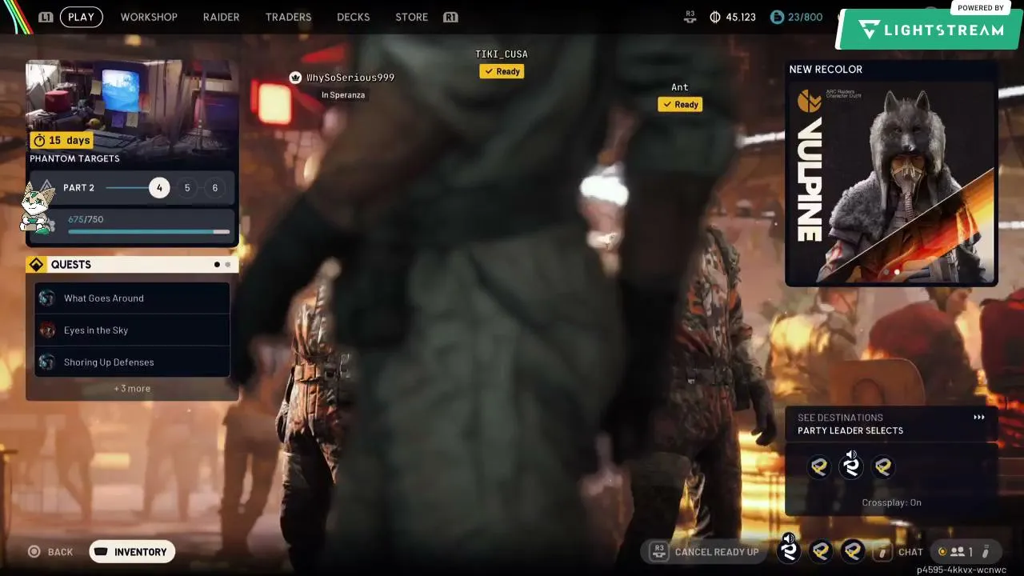The height and width of the screenshot is (576, 1024).
Task: Click the PARTY LEADER SELECTS label
Action: pos(850,430)
